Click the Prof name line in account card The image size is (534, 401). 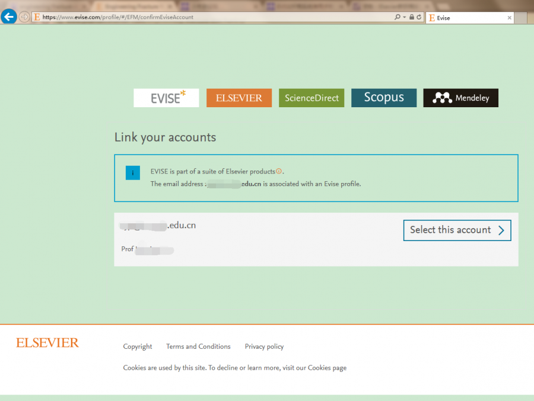[148, 249]
